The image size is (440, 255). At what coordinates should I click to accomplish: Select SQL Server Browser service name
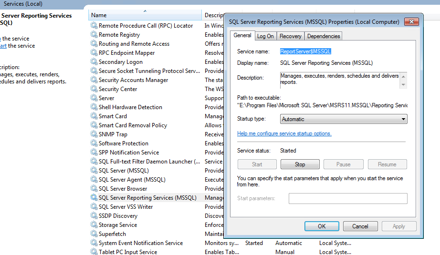tap(123, 189)
